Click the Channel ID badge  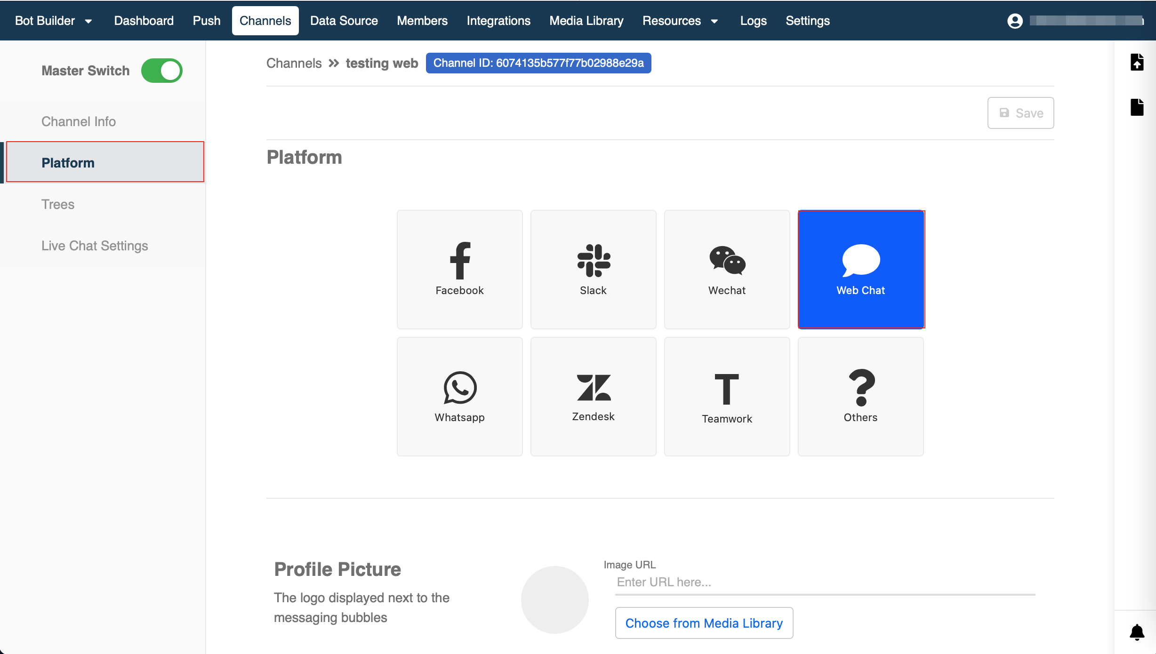click(x=538, y=63)
